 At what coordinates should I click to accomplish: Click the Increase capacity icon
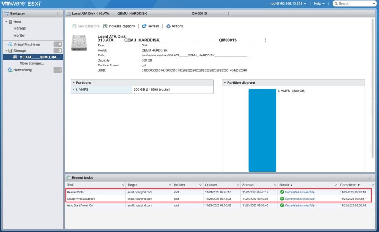pyautogui.click(x=105, y=26)
